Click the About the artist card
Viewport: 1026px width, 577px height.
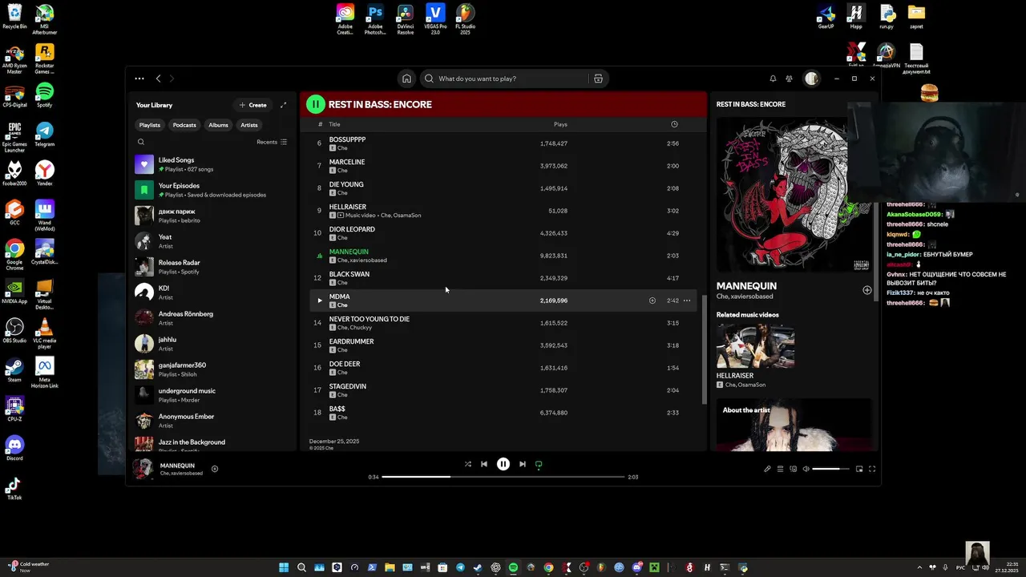click(x=793, y=425)
